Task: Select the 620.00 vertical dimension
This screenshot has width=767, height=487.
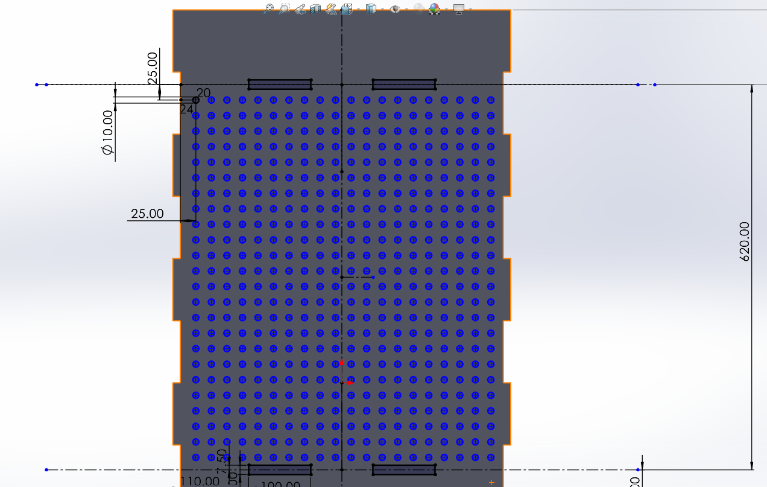Action: [745, 241]
